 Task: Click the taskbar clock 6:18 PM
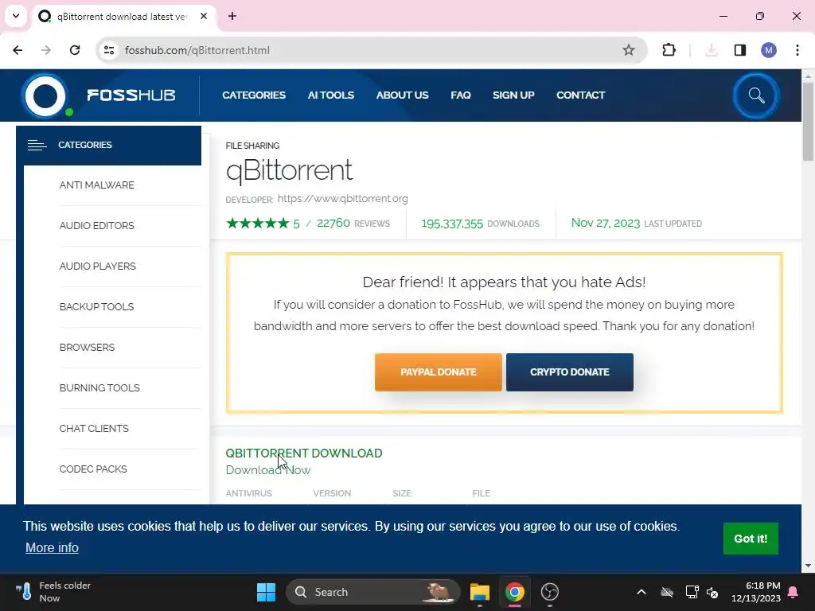[x=756, y=592]
